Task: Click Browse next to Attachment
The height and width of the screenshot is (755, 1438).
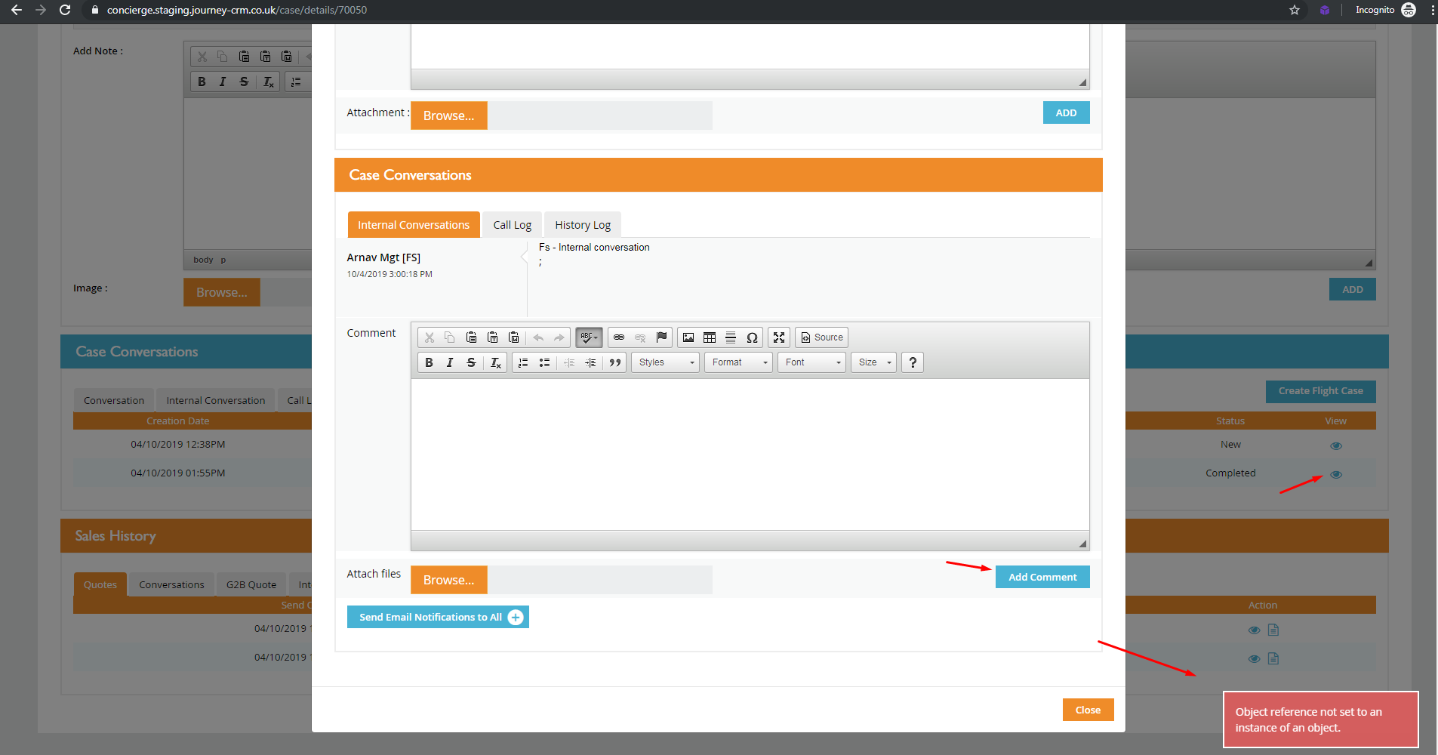Action: tap(449, 116)
